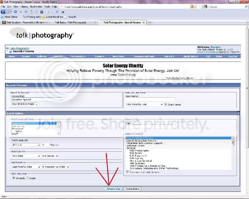
Task: Select the Posts radio button
Action: [28, 178]
